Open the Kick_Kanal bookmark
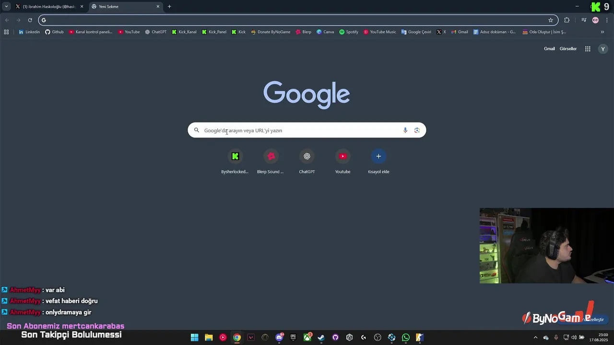The width and height of the screenshot is (614, 345). [x=184, y=32]
